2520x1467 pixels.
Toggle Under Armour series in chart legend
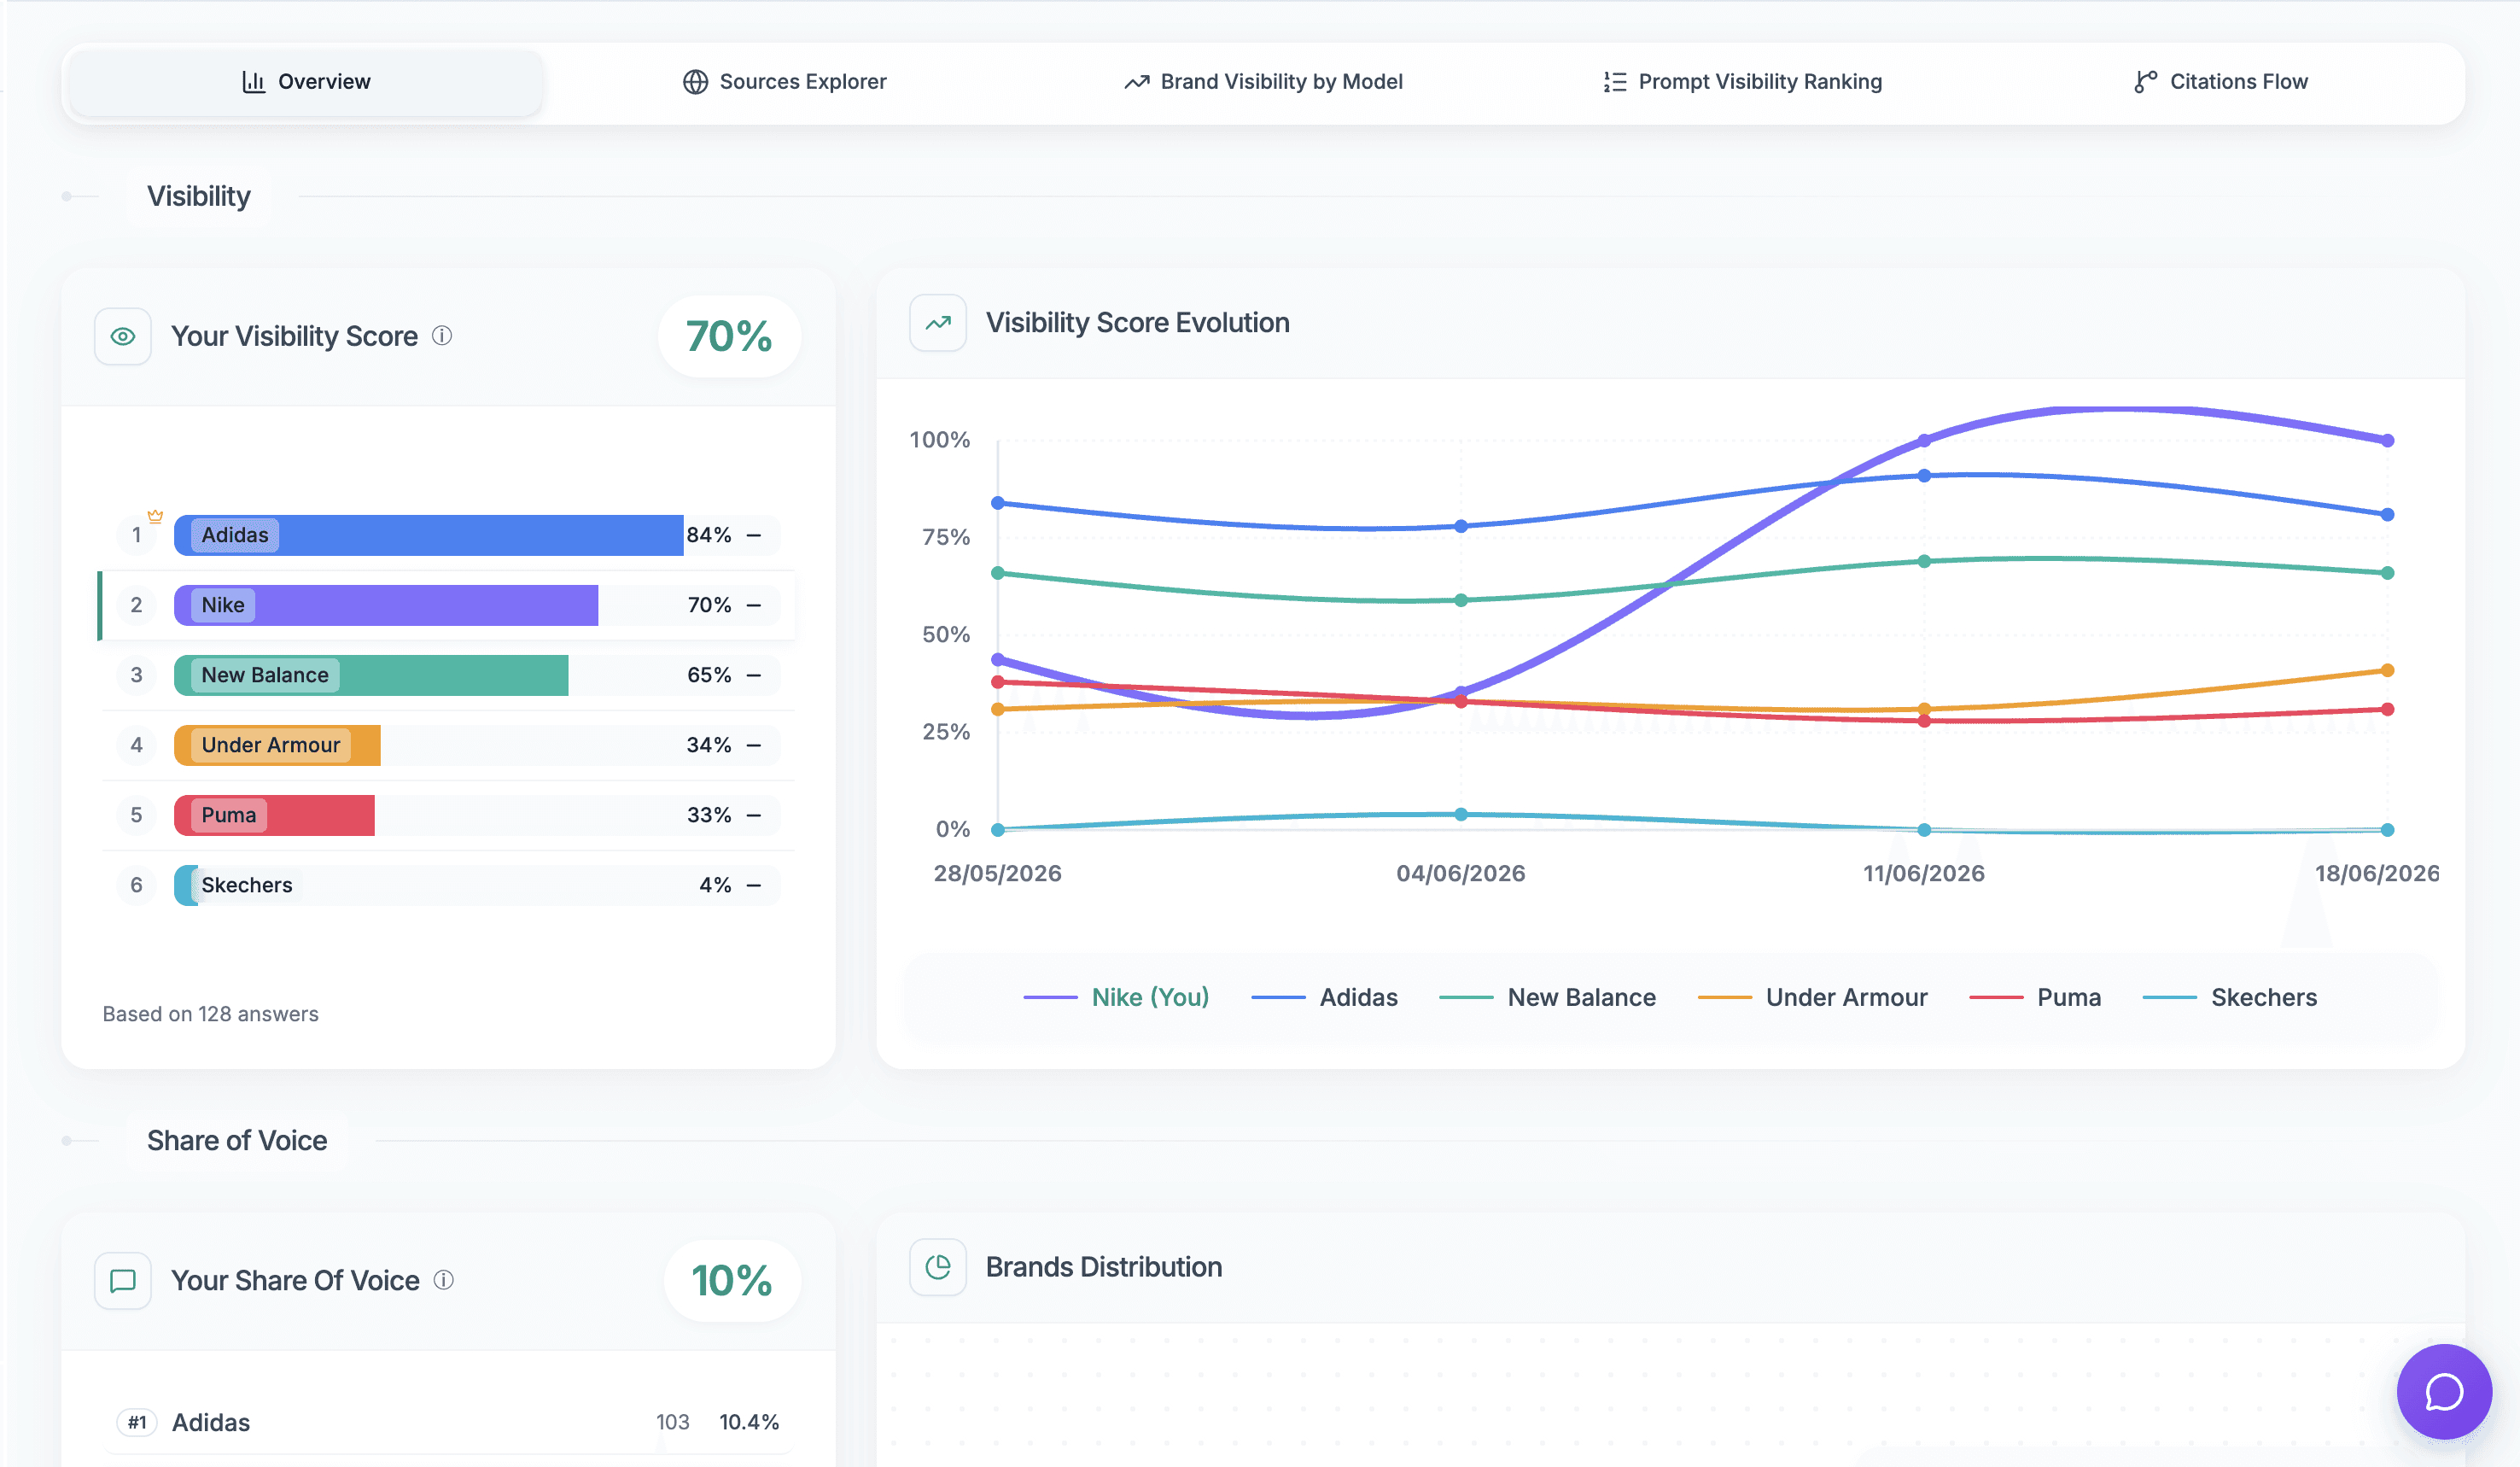[1812, 997]
